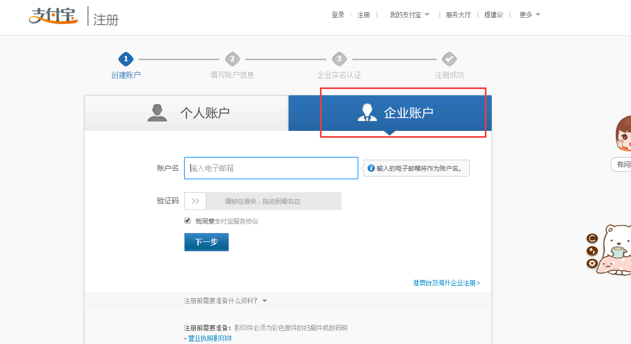Click the 创建账户 step label
631x344 pixels.
[x=126, y=75]
